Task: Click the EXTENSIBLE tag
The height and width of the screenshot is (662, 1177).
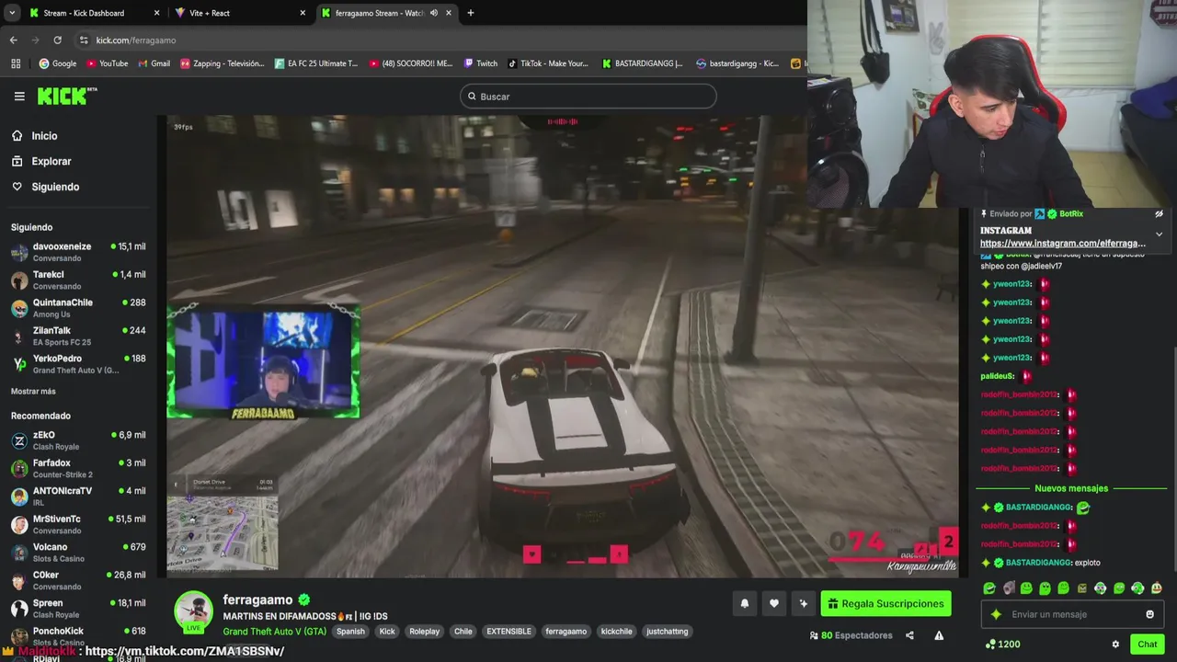Action: [x=509, y=632]
